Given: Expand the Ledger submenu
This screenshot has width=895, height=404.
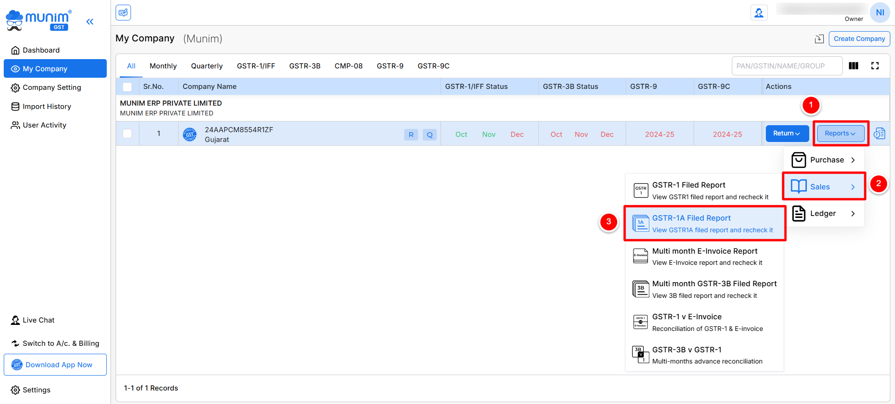Looking at the screenshot, I should [824, 214].
